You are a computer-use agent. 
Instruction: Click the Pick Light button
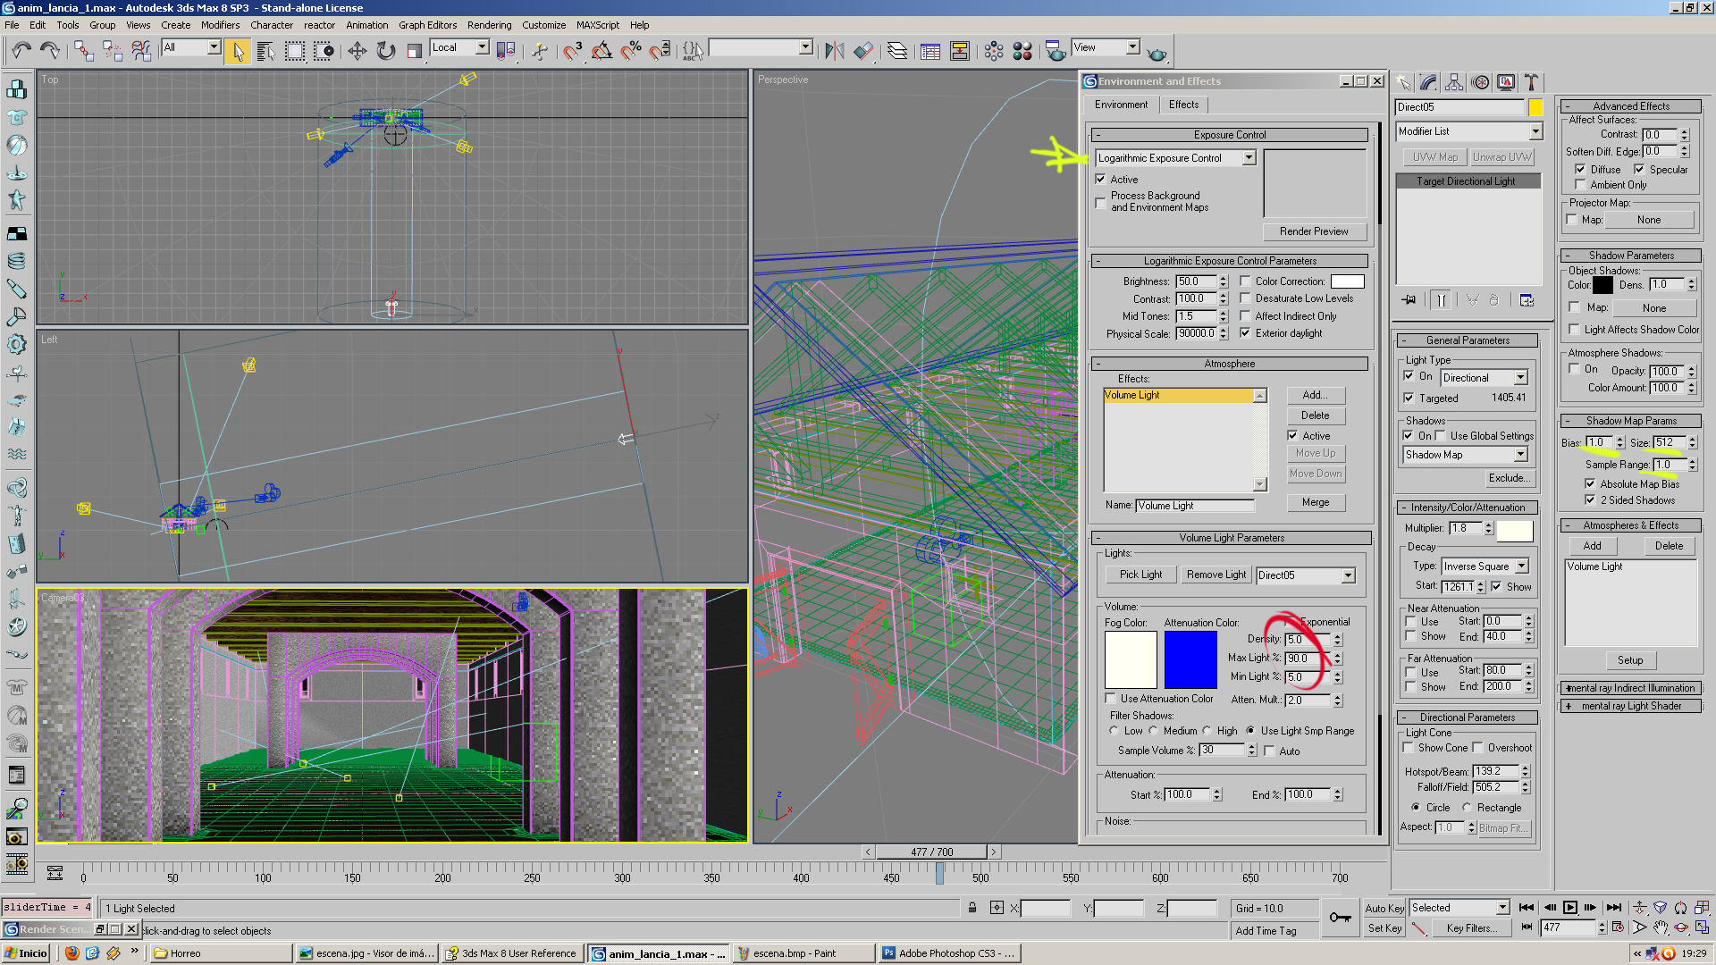(x=1140, y=575)
